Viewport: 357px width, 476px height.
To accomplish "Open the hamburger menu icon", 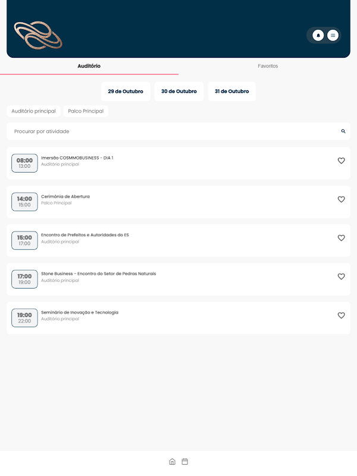I will click(333, 35).
